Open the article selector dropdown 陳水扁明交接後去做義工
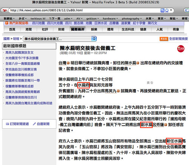The image size is (189, 165). coord(60,39)
